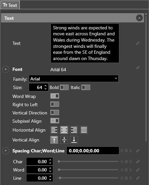Click the 'Arial 64' font summary text

[x=58, y=70]
